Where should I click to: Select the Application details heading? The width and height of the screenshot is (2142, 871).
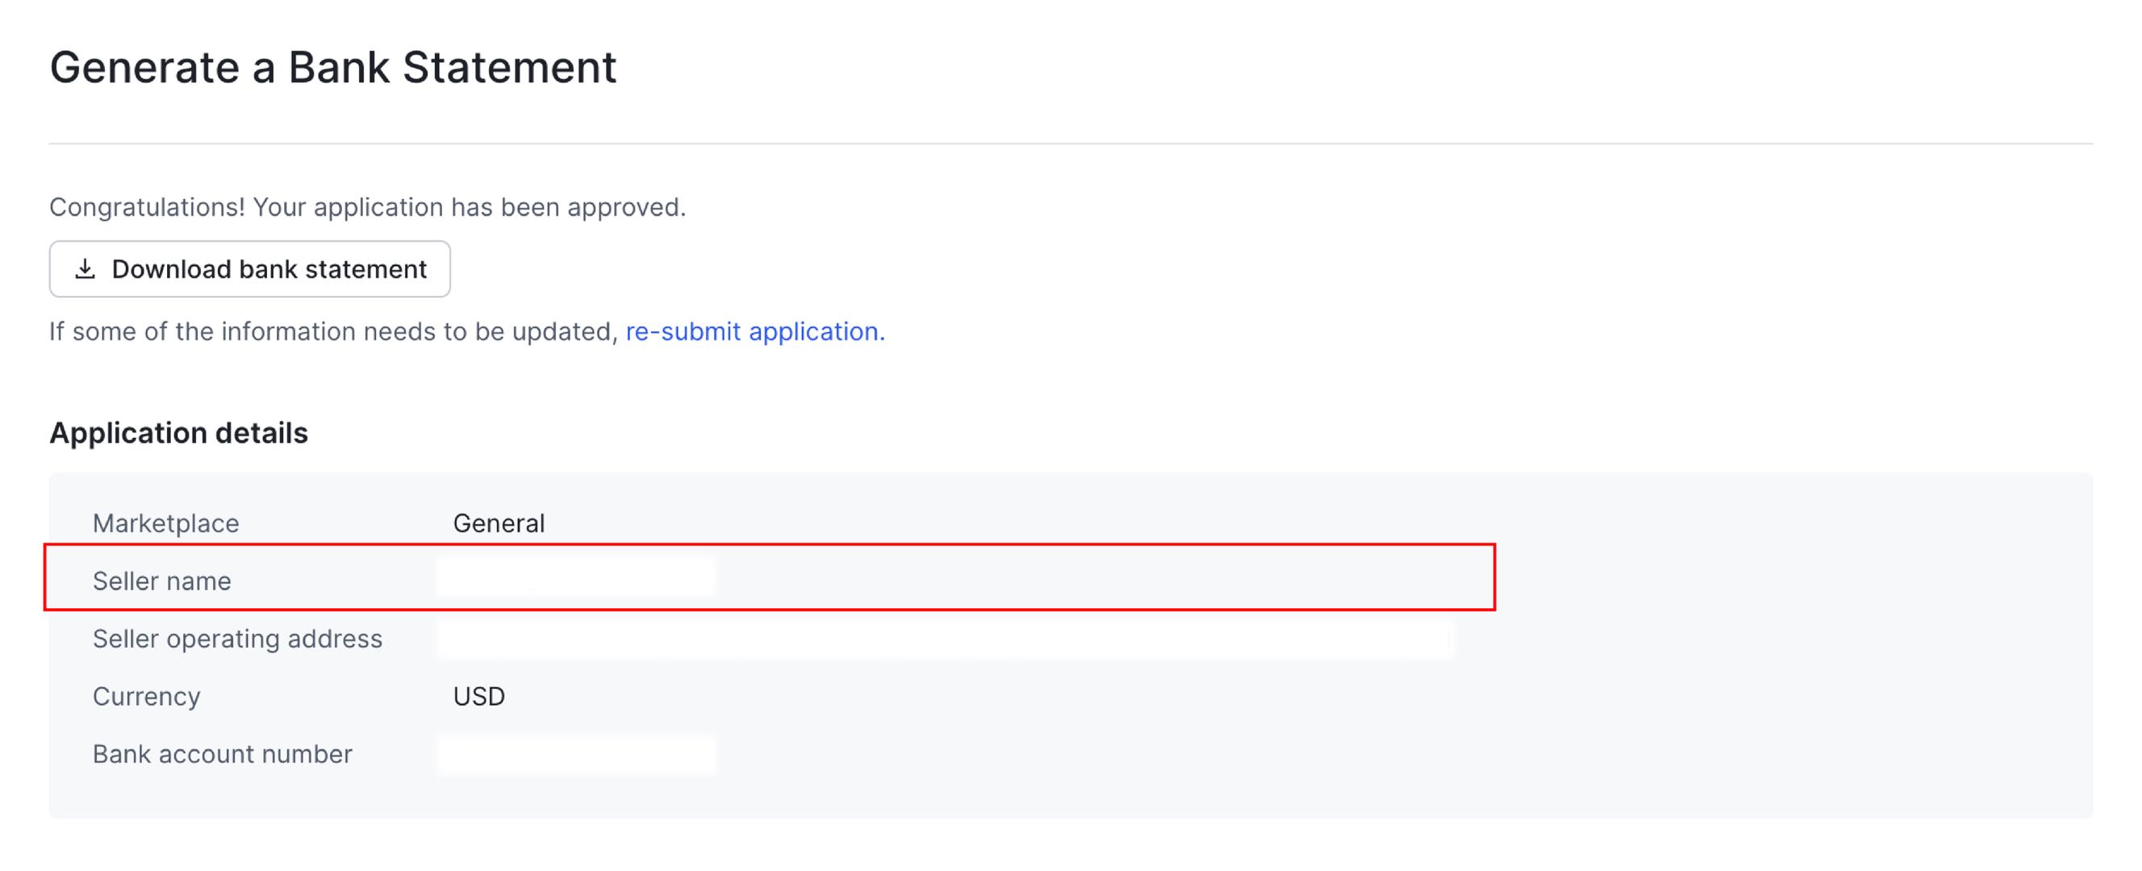[x=178, y=433]
